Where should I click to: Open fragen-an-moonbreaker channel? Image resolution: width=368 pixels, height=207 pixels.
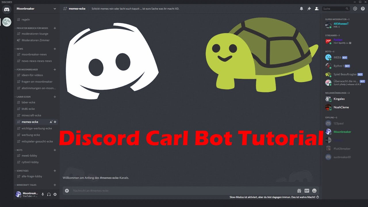tap(37, 82)
